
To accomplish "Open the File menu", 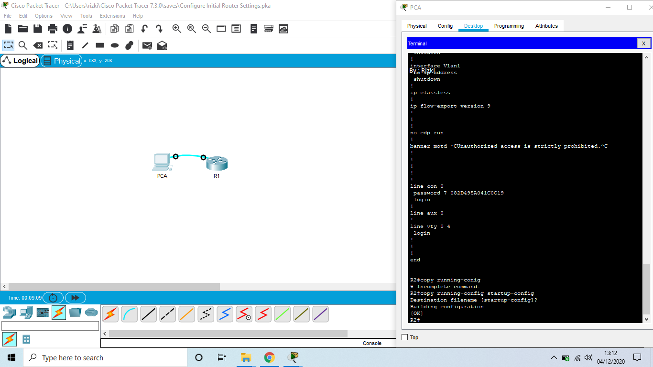I will point(8,16).
